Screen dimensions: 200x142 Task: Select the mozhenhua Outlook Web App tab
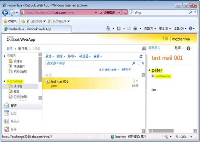click(37, 29)
